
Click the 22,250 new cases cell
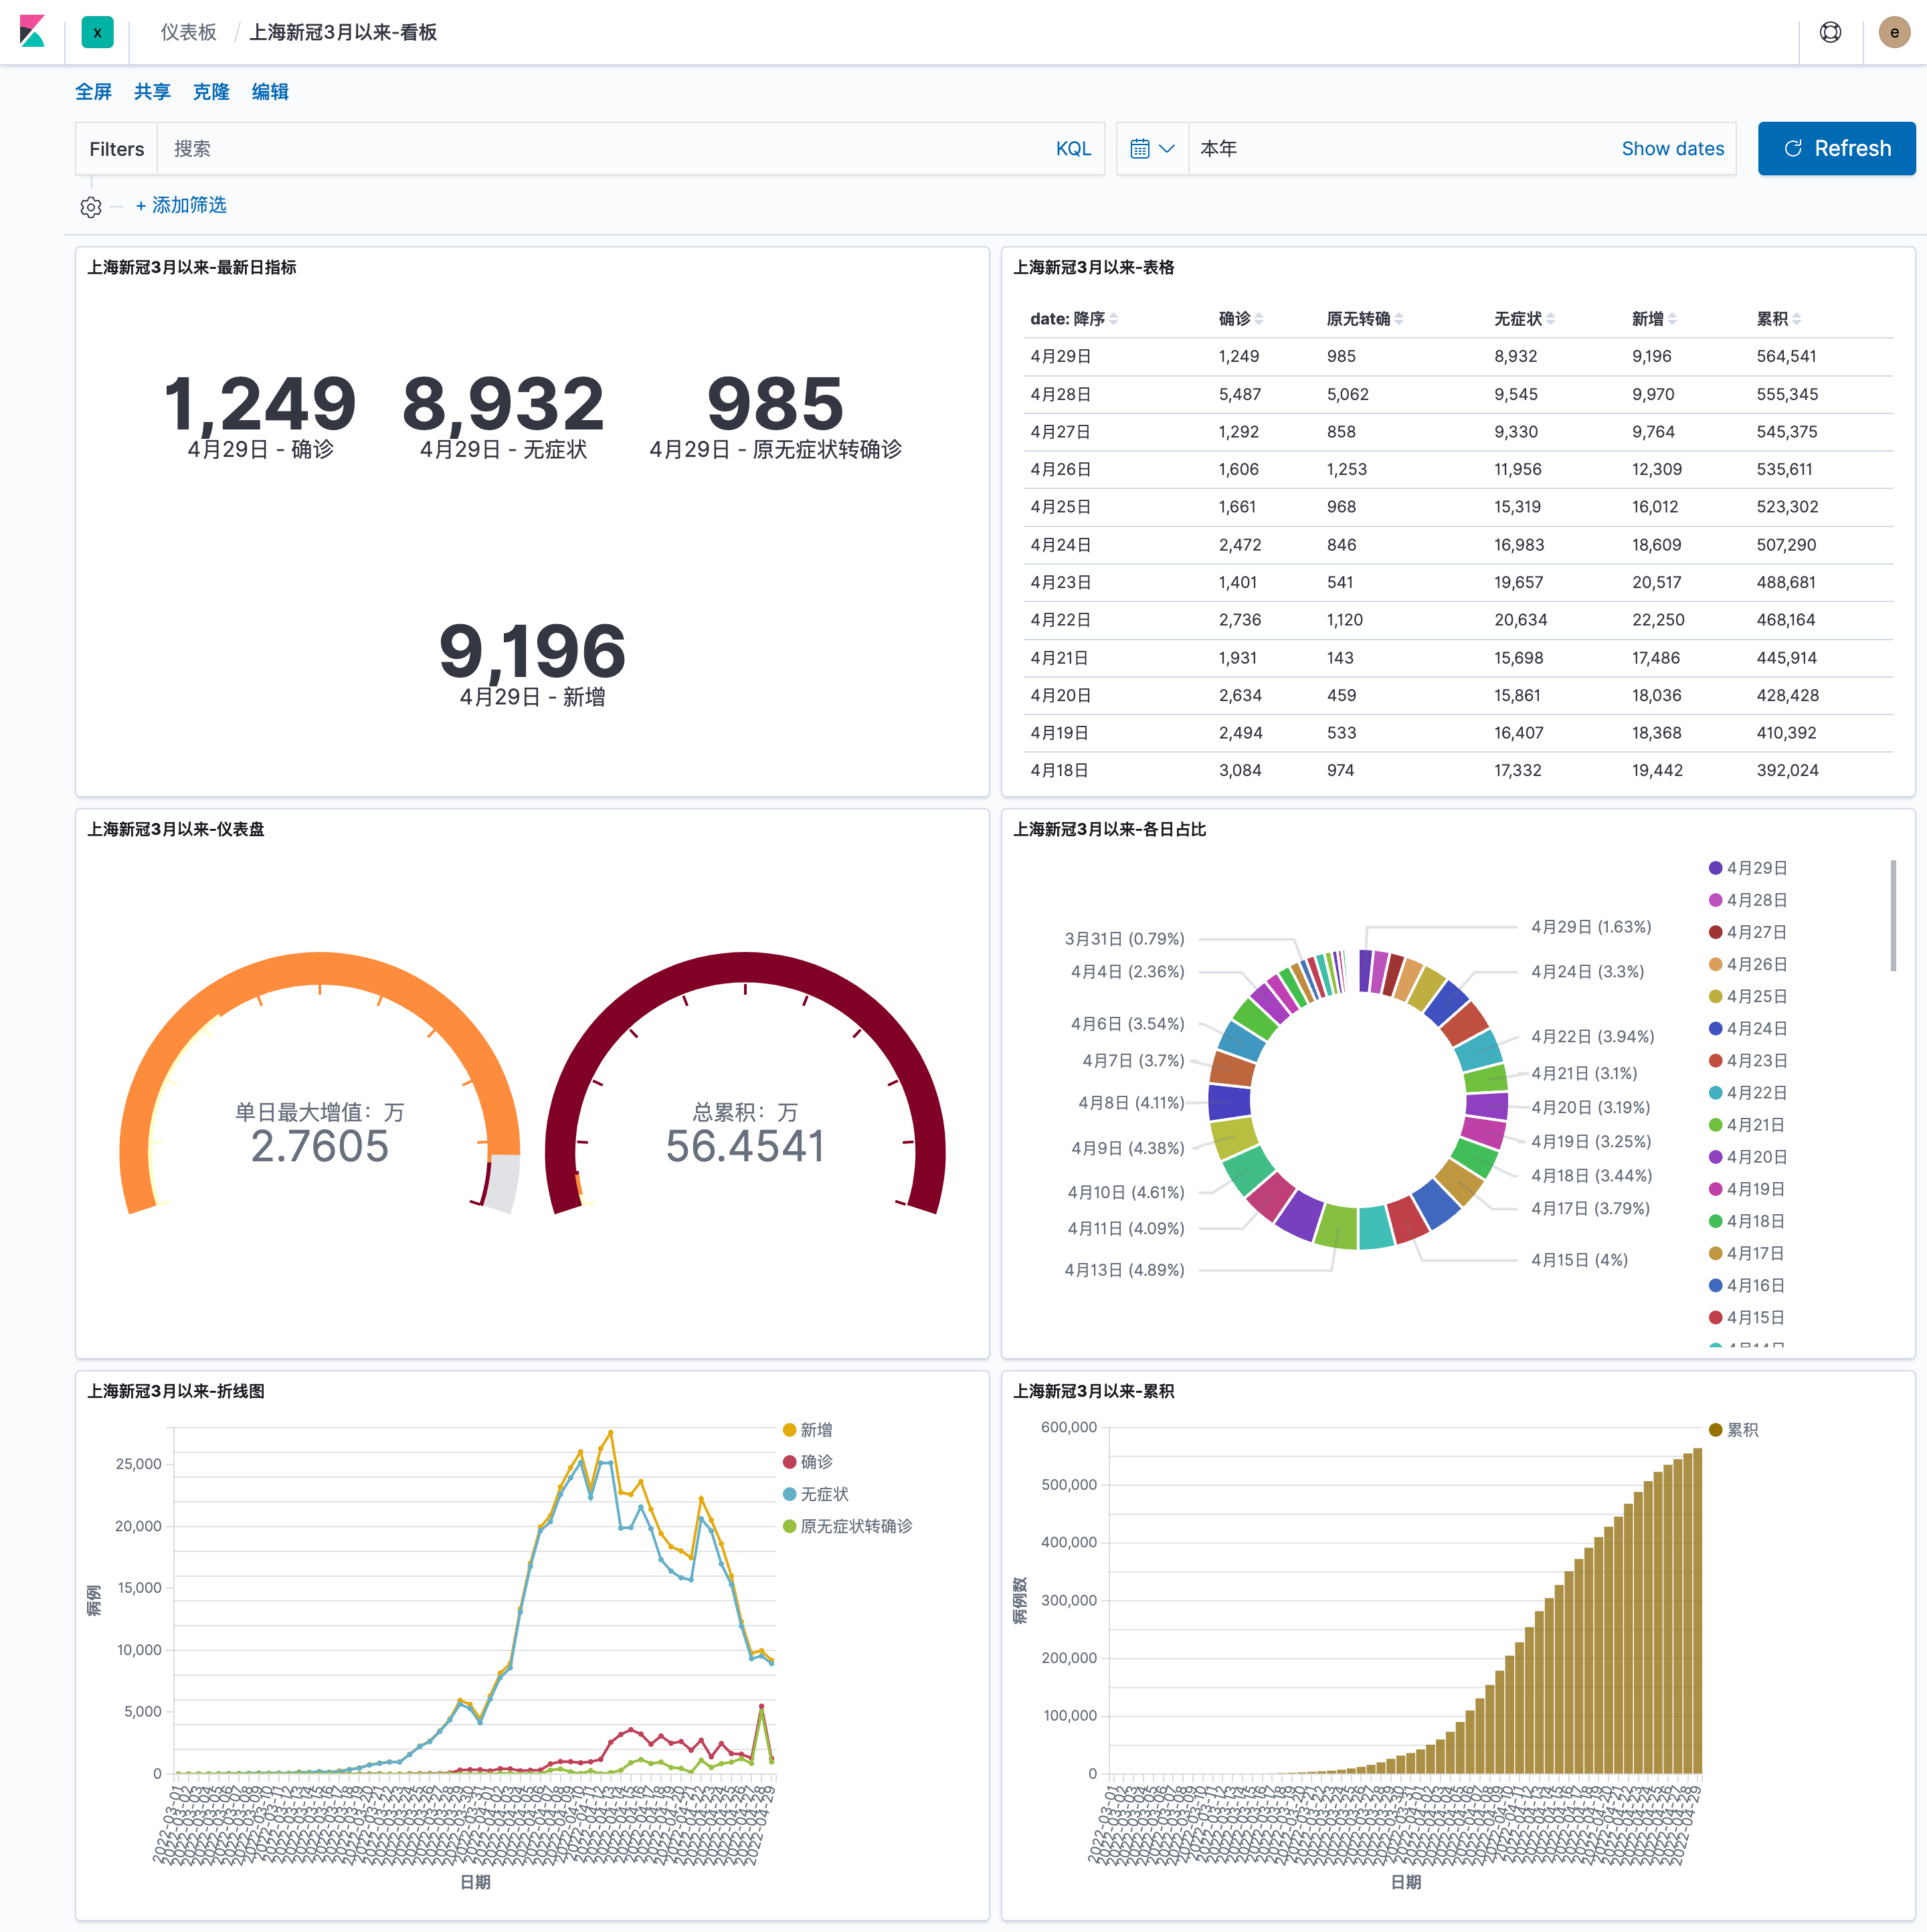coord(1657,619)
